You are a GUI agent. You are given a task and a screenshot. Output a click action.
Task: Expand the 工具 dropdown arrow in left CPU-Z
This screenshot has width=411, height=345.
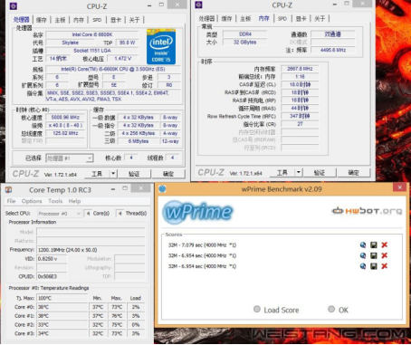(x=113, y=174)
